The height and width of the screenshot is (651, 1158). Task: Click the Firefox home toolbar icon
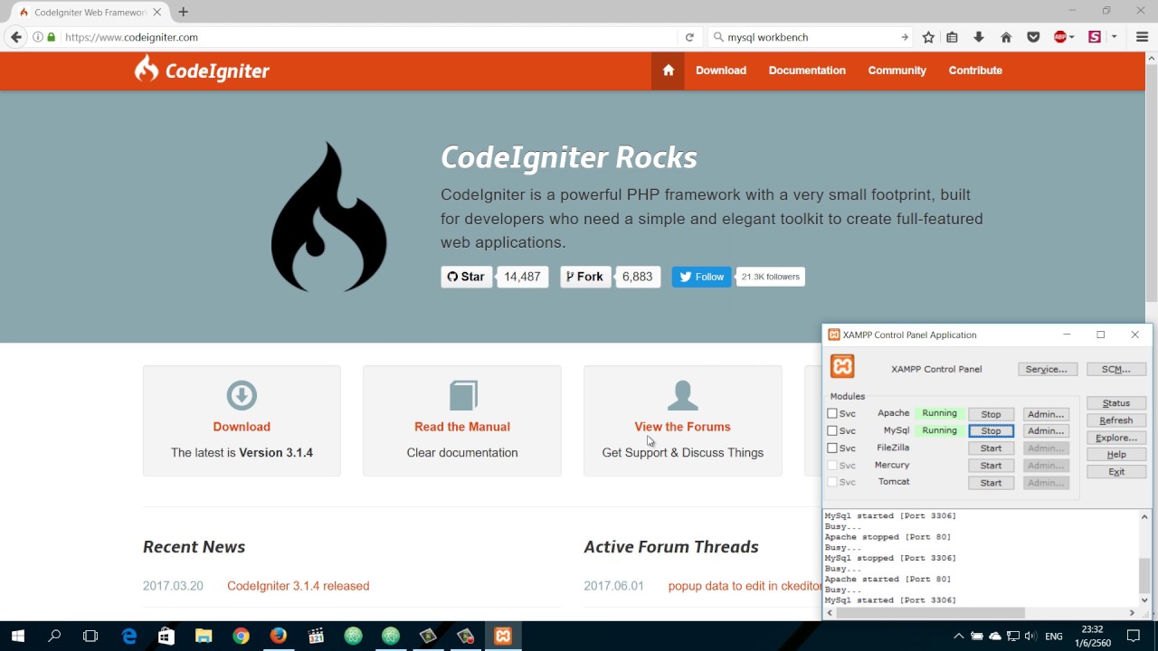click(1006, 37)
